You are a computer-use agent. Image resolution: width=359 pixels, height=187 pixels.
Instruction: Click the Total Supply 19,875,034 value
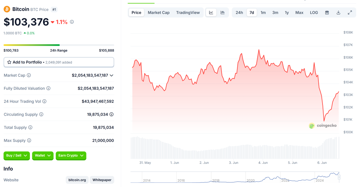pos(103,127)
